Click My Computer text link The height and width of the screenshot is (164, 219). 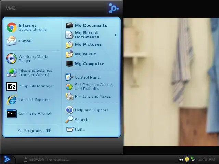coord(89,64)
